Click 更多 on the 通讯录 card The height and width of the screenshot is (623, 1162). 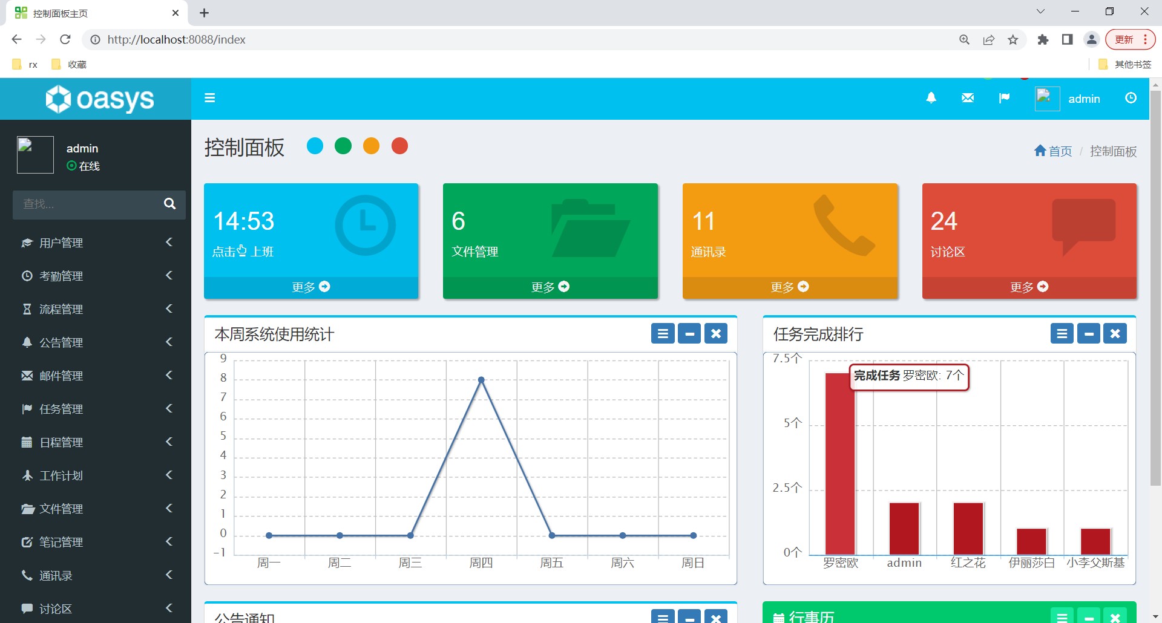point(790,287)
